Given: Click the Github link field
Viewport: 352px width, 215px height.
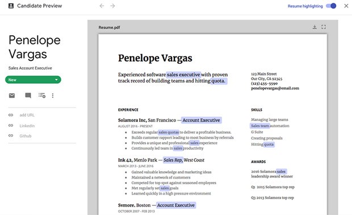Looking at the screenshot, I should coord(26,136).
